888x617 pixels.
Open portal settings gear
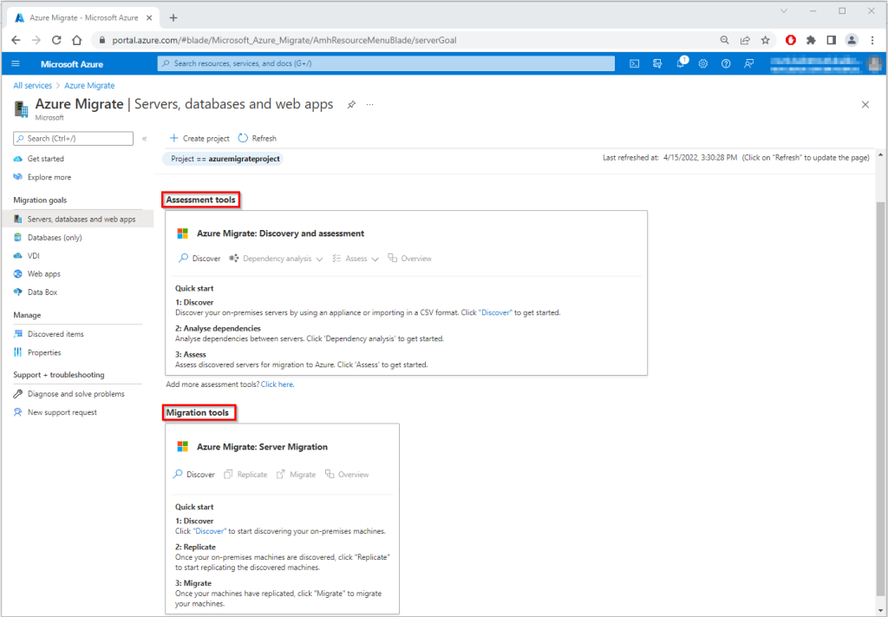point(702,64)
